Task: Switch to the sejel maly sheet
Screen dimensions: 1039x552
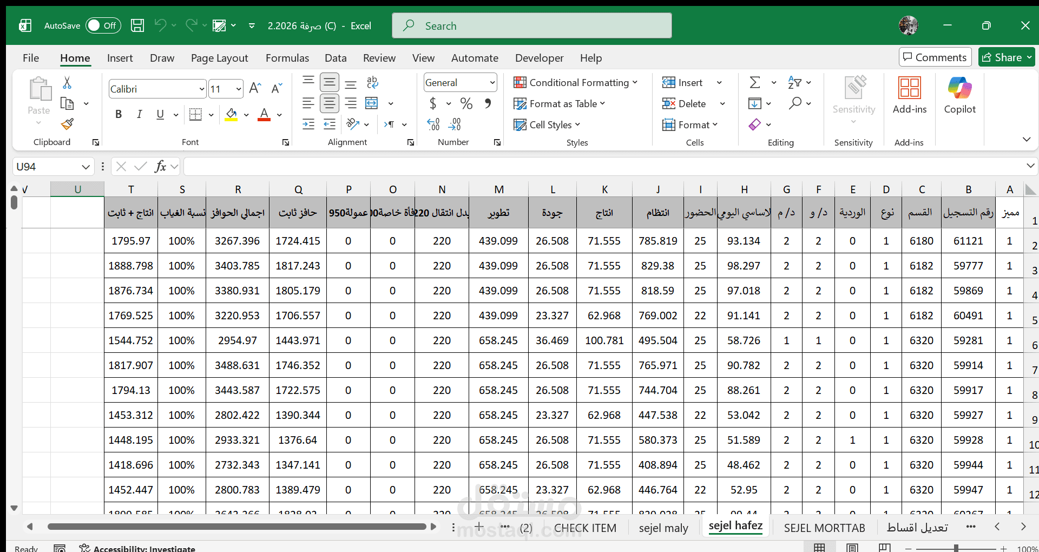Action: (x=663, y=528)
